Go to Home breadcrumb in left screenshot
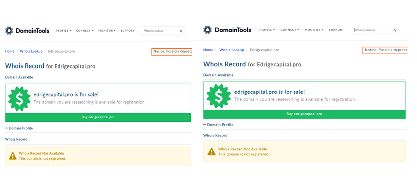417x180 pixels. pyautogui.click(x=10, y=52)
